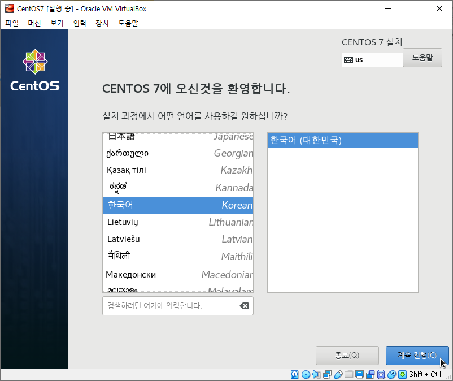The width and height of the screenshot is (453, 381).
Task: Click the shared folders status icon
Action: point(349,374)
